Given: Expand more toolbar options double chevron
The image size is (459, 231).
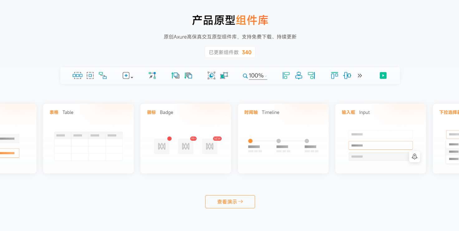Looking at the screenshot, I should [360, 75].
